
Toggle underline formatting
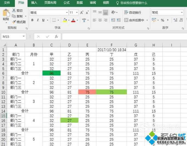click(43, 20)
